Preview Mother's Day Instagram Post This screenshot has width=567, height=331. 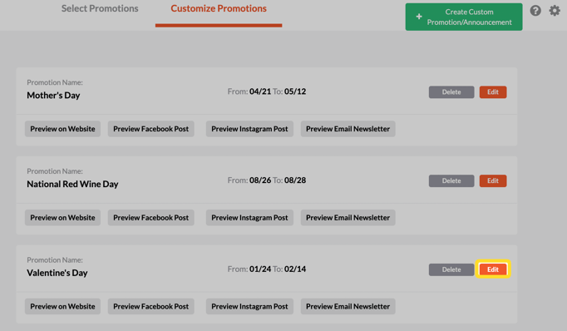pyautogui.click(x=249, y=129)
